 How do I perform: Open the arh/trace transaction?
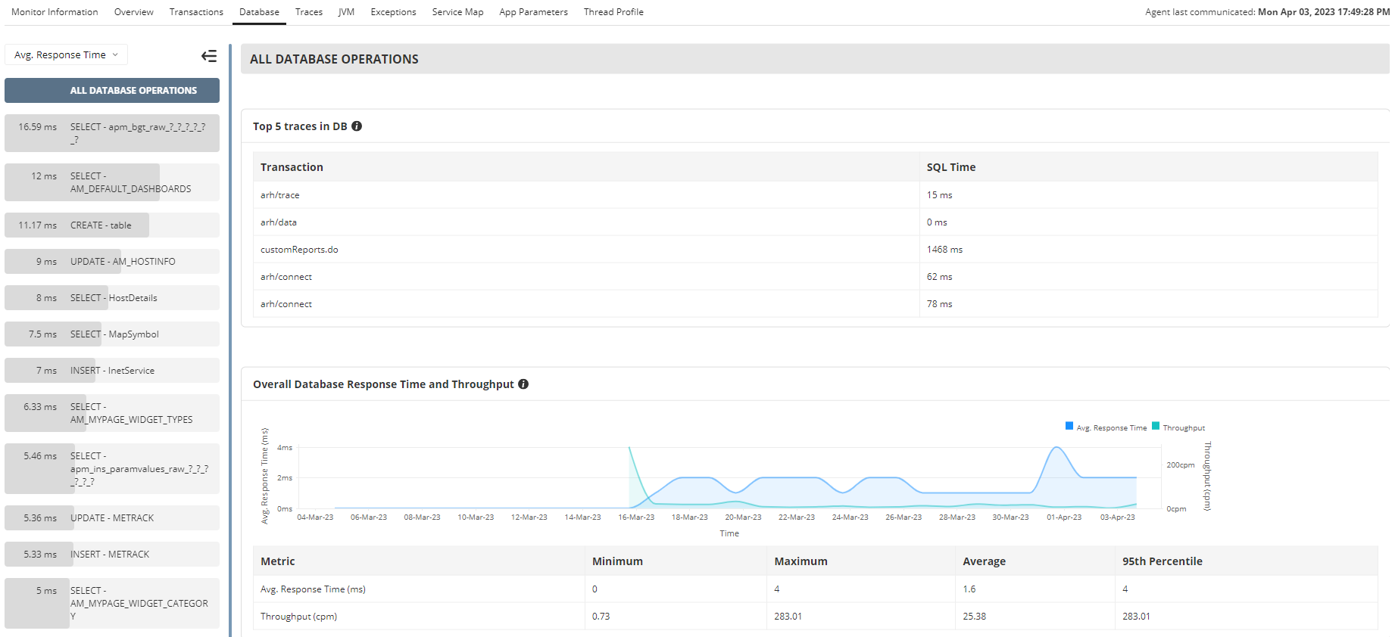click(280, 195)
